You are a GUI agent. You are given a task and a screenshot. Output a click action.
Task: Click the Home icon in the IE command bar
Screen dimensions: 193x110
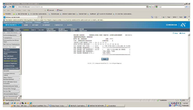coord(152,17)
